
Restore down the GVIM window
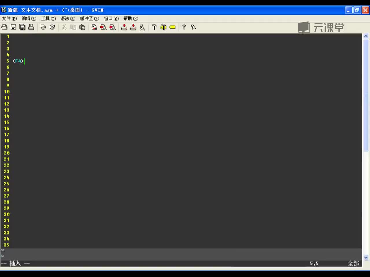point(357,10)
